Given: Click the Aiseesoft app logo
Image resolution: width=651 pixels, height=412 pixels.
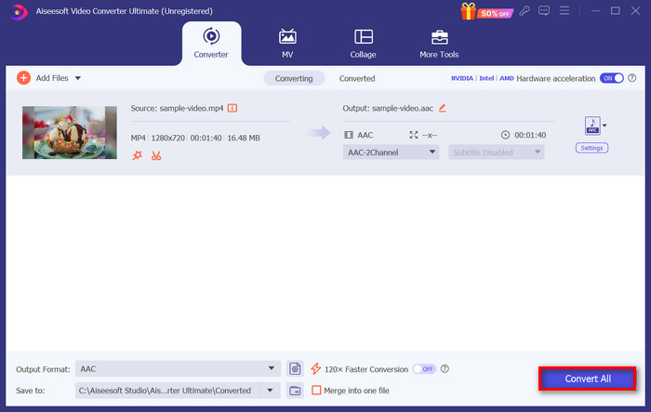Looking at the screenshot, I should click(18, 12).
